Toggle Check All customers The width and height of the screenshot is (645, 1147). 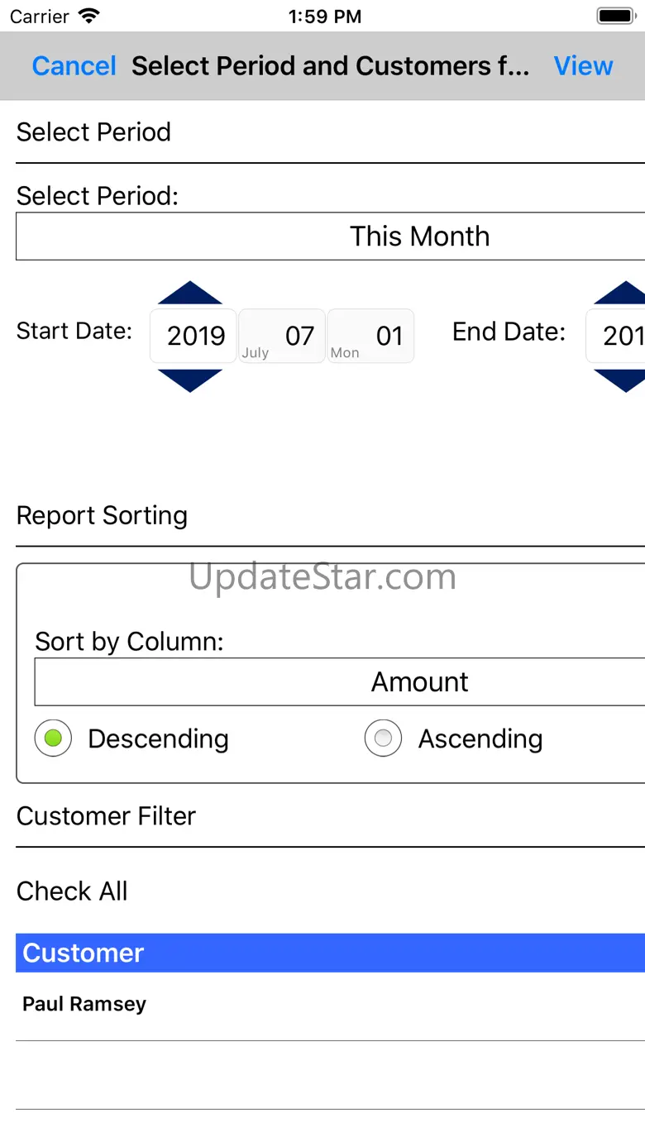tap(72, 891)
